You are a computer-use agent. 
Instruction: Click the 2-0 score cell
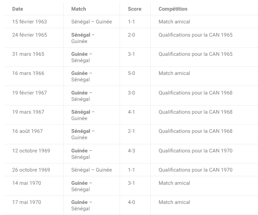(132, 35)
